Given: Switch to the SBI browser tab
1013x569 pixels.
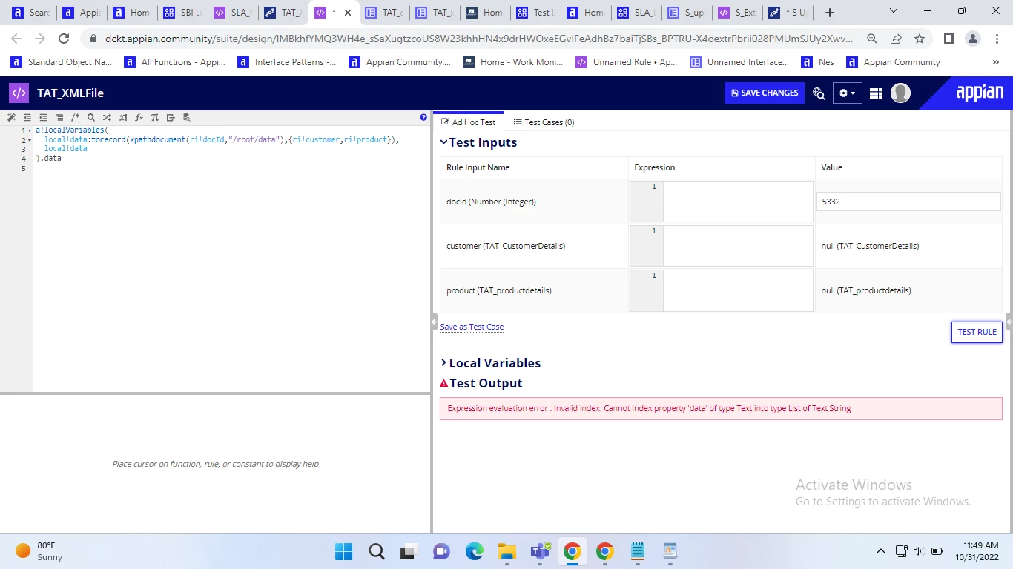Looking at the screenshot, I should pos(182,13).
